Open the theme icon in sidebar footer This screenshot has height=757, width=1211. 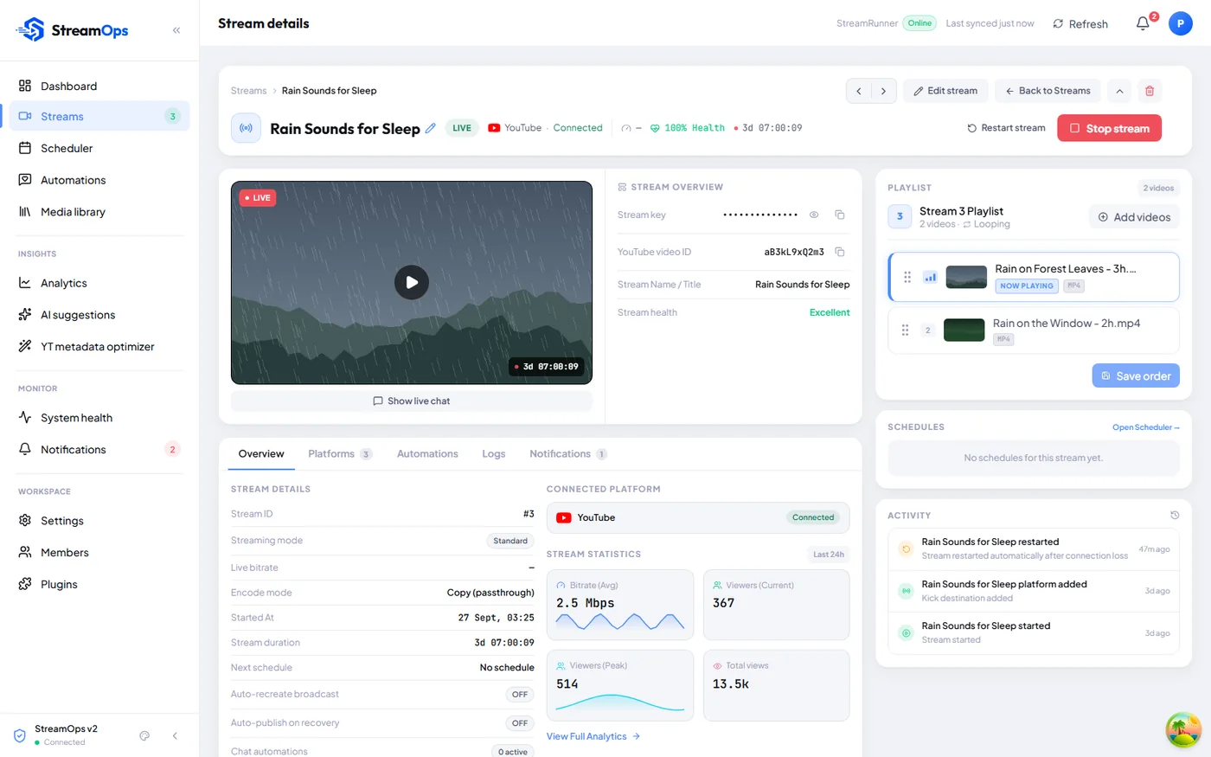point(144,735)
